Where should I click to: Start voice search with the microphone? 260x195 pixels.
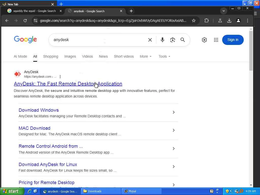tap(162, 40)
